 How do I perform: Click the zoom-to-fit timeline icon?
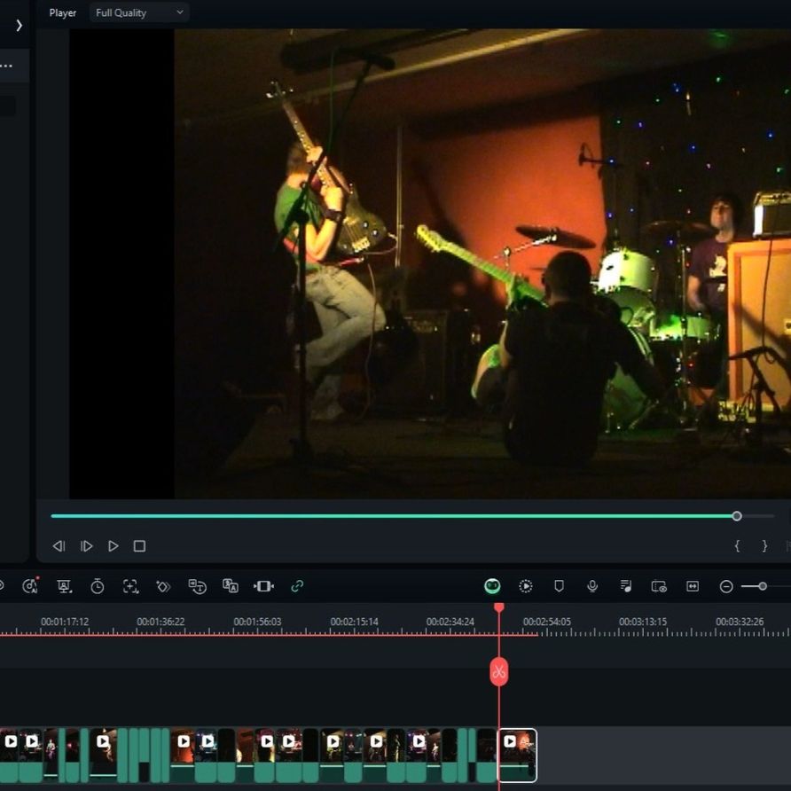693,586
